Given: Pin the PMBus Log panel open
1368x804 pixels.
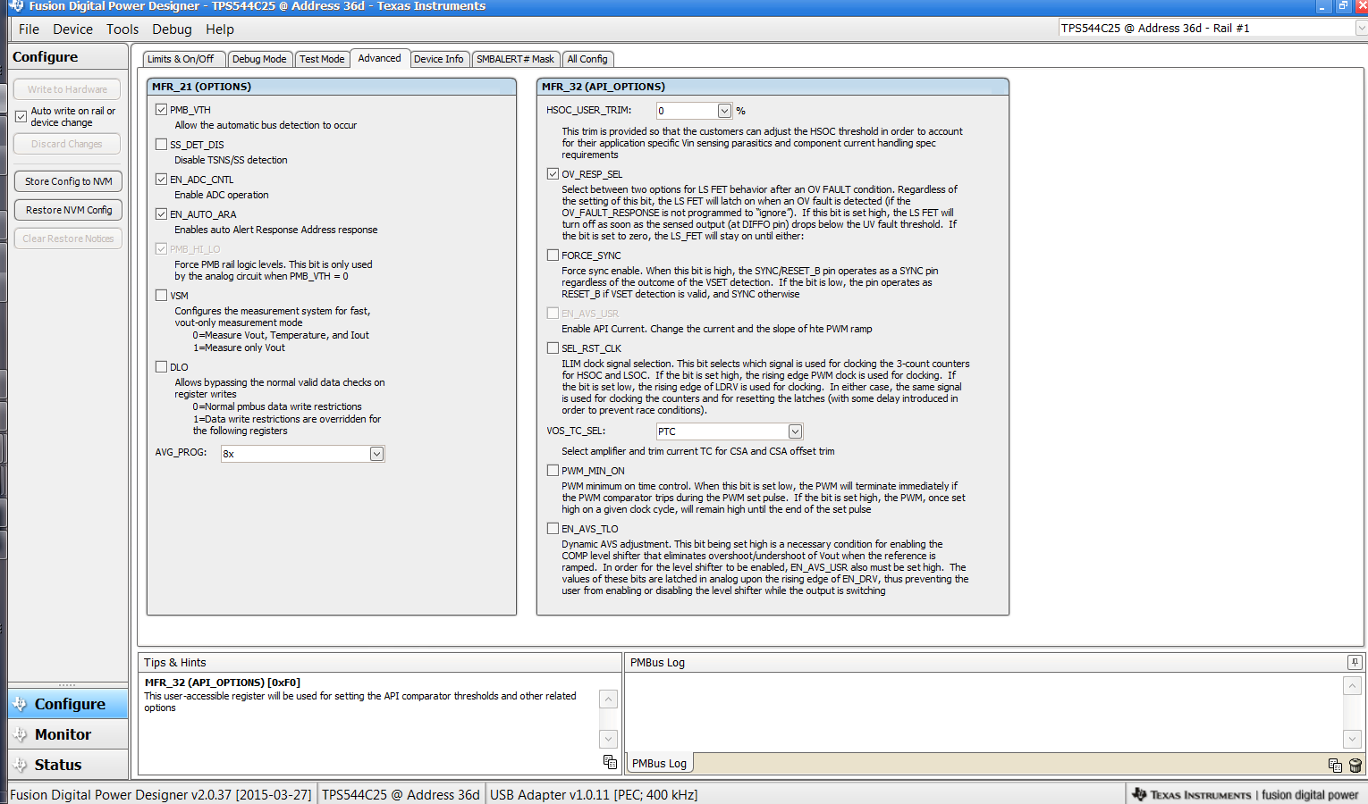Looking at the screenshot, I should pos(1355,661).
